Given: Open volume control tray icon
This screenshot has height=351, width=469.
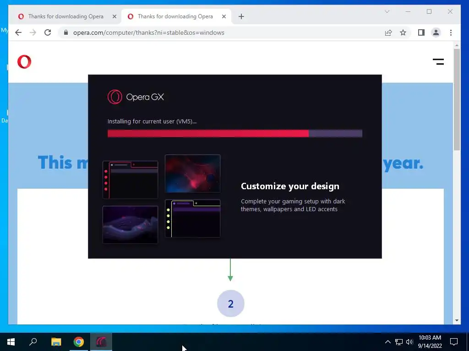Looking at the screenshot, I should click(x=409, y=342).
